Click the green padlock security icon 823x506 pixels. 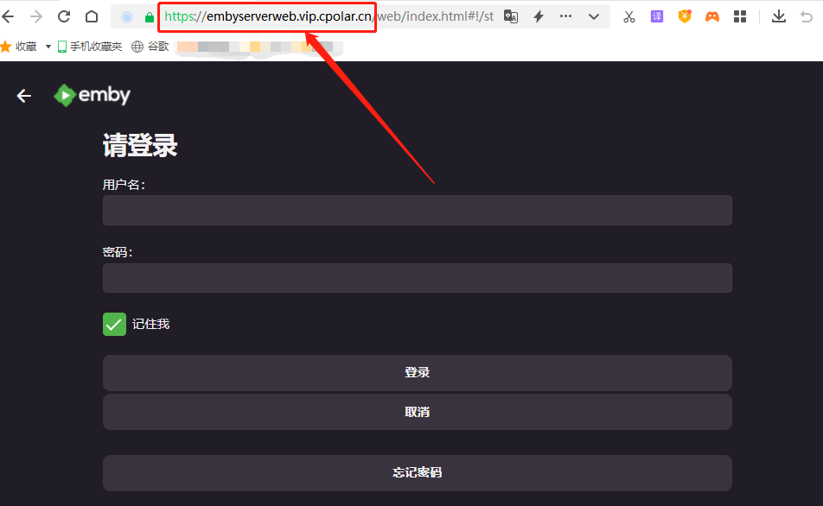150,17
